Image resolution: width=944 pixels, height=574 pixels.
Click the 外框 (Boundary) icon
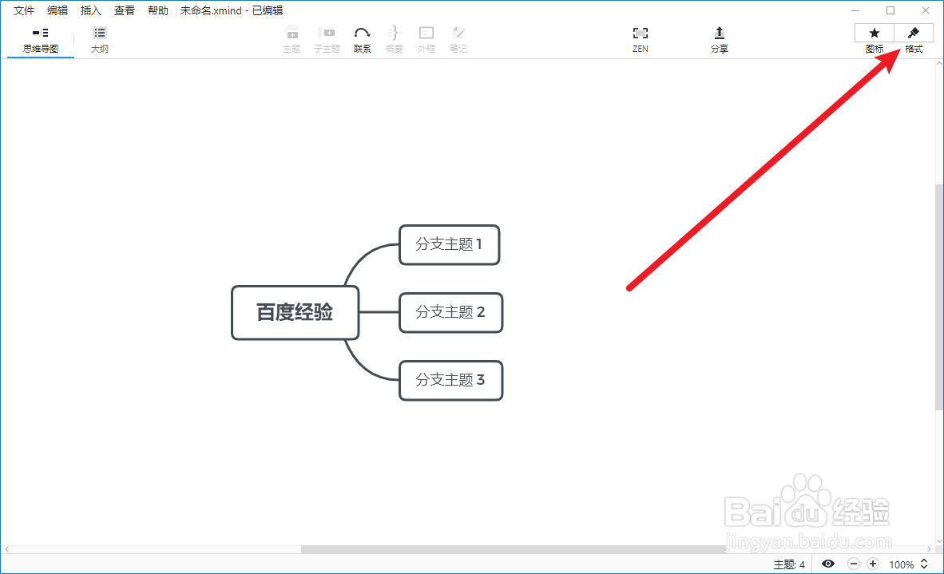click(x=426, y=38)
